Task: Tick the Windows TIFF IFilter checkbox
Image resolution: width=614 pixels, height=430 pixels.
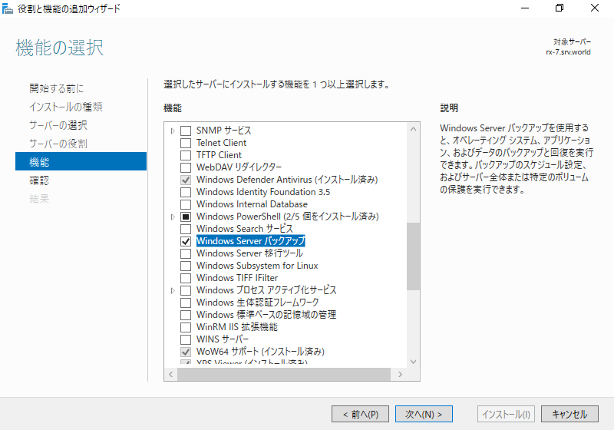Action: (186, 278)
